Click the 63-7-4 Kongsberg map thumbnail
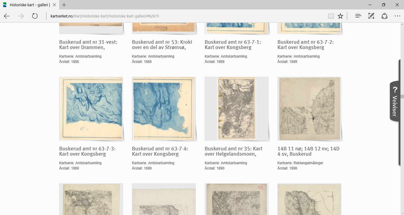Image resolution: width=404 pixels, height=215 pixels. click(164, 109)
